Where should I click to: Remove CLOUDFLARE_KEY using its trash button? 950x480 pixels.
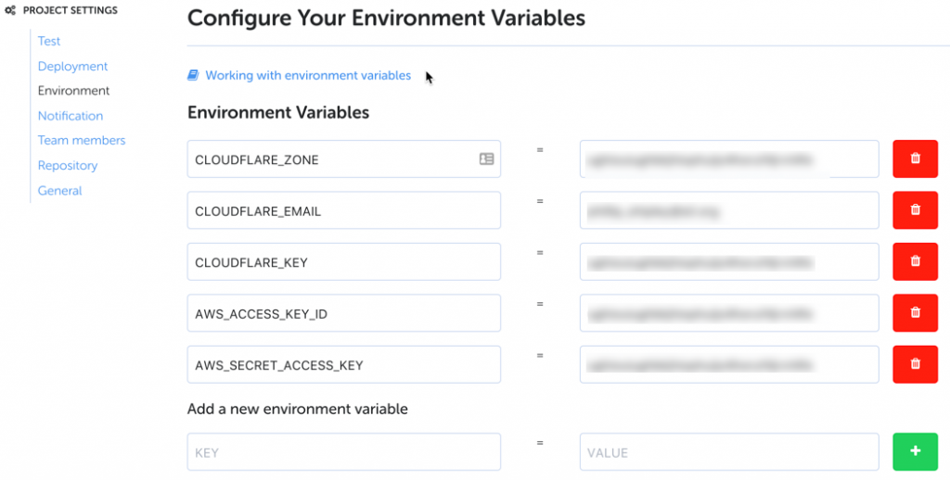coord(915,261)
